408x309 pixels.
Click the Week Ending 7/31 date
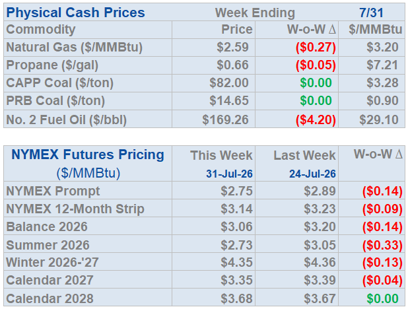[371, 13]
